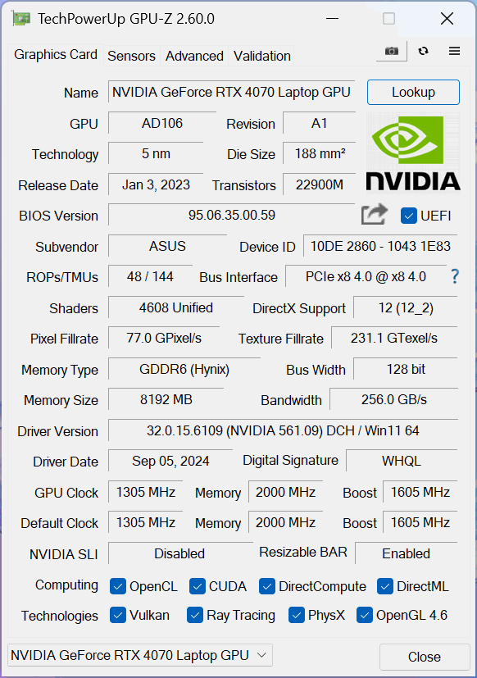Image resolution: width=477 pixels, height=678 pixels.
Task: Toggle the Ray Tracing checkbox
Action: coord(195,616)
